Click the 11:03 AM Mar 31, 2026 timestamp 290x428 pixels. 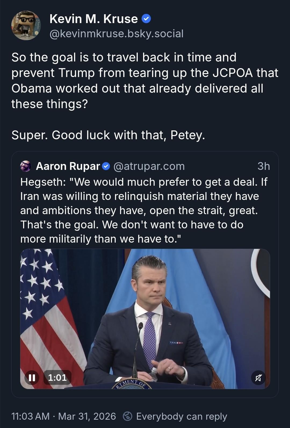[x=64, y=416]
